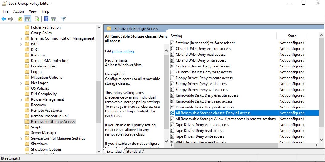Click the Back arrow in the toolbar
325x162 pixels.
[x=4, y=19]
